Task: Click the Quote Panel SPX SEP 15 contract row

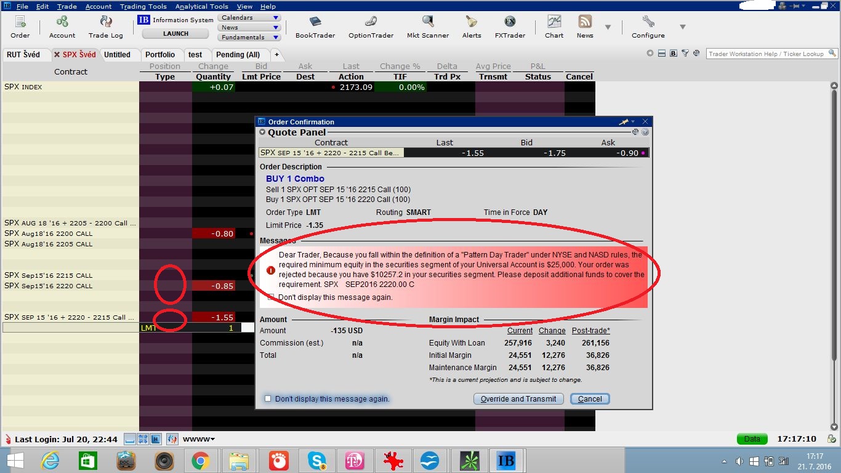Action: 454,153
